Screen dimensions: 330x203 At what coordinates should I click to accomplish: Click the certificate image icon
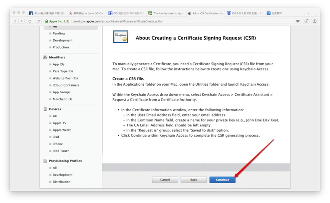coord(121,37)
